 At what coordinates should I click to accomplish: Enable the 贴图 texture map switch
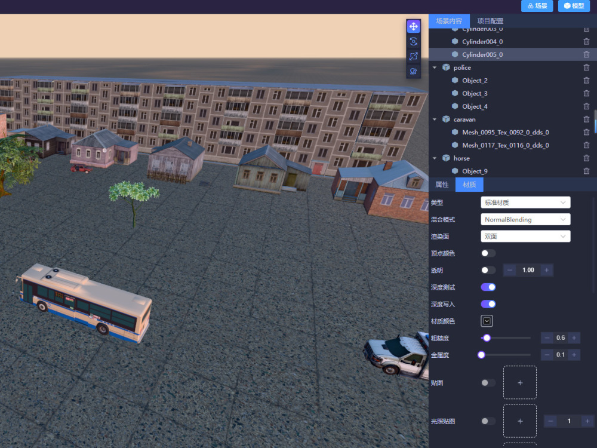[x=488, y=383]
